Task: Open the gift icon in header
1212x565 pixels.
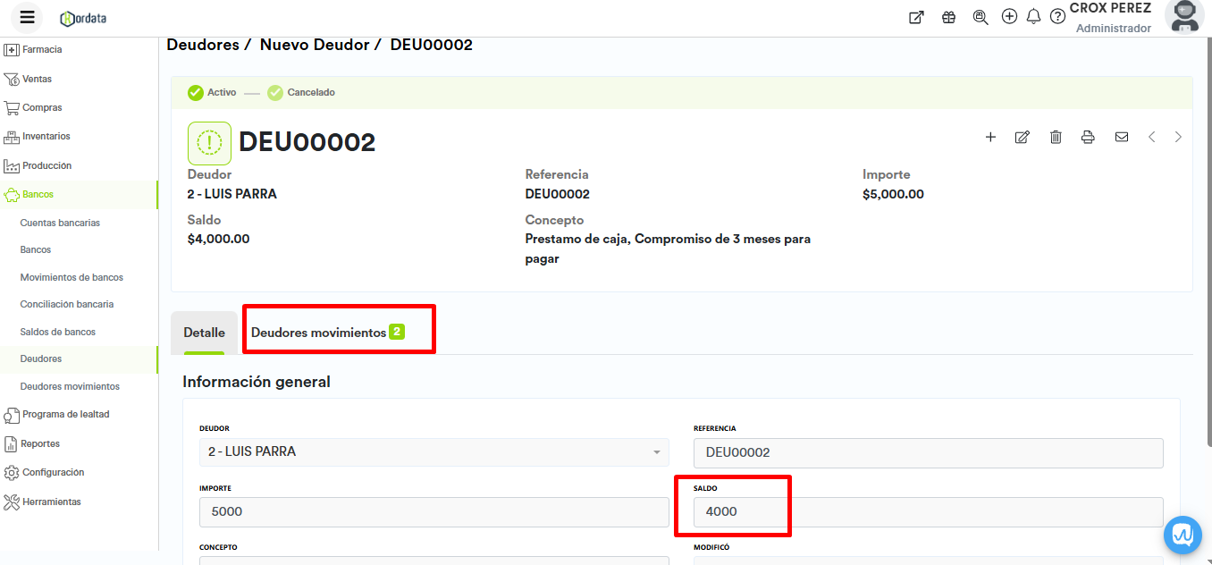Action: point(949,17)
